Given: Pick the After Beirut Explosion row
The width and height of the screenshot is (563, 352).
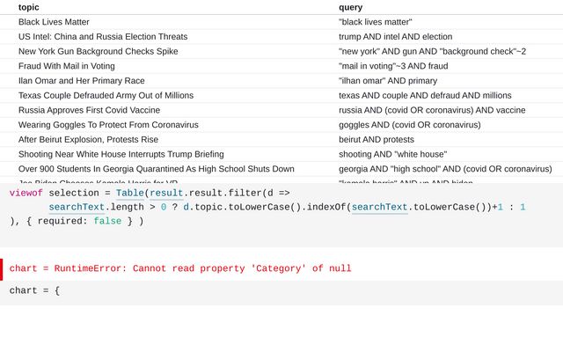Looking at the screenshot, I should click(x=88, y=140).
